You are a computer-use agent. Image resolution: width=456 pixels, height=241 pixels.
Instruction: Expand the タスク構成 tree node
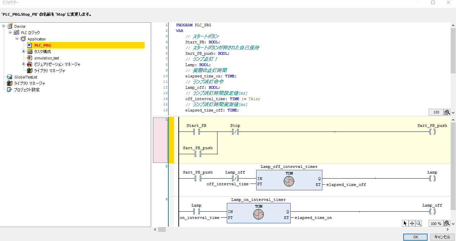(24, 51)
